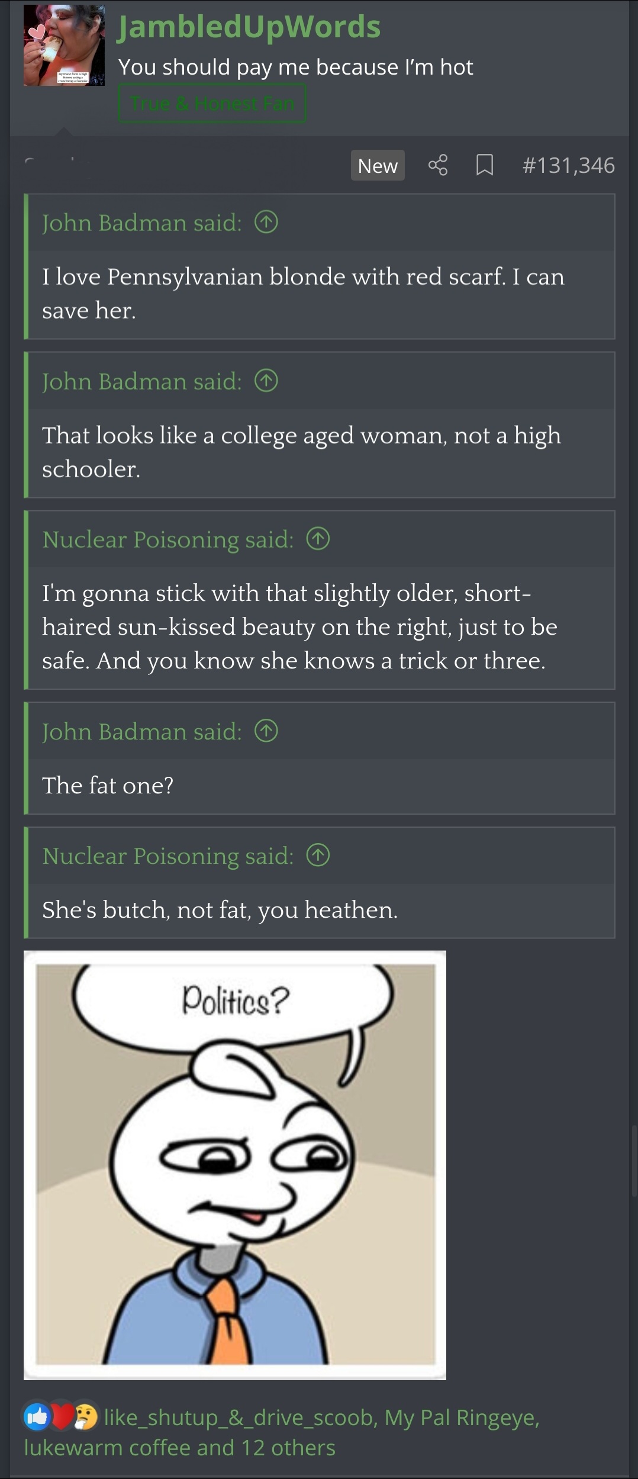Jump to first John Badman quoted post
Viewport: 638px width, 1479px height.
click(266, 223)
